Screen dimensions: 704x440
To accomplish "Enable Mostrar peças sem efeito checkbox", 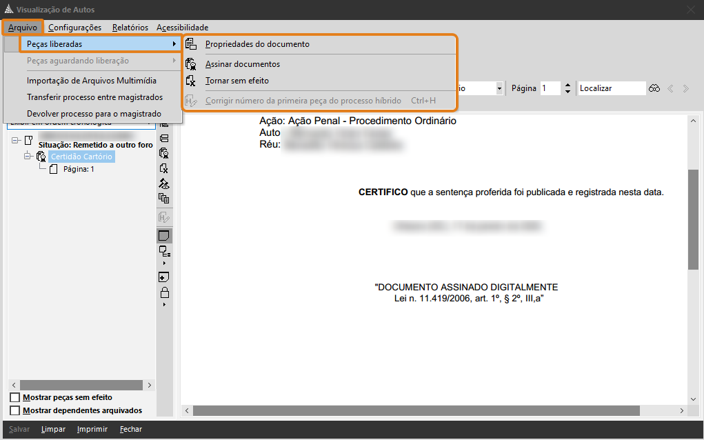I will [14, 397].
